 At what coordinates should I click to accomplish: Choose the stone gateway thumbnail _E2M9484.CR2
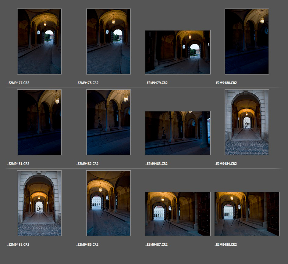coord(247,122)
